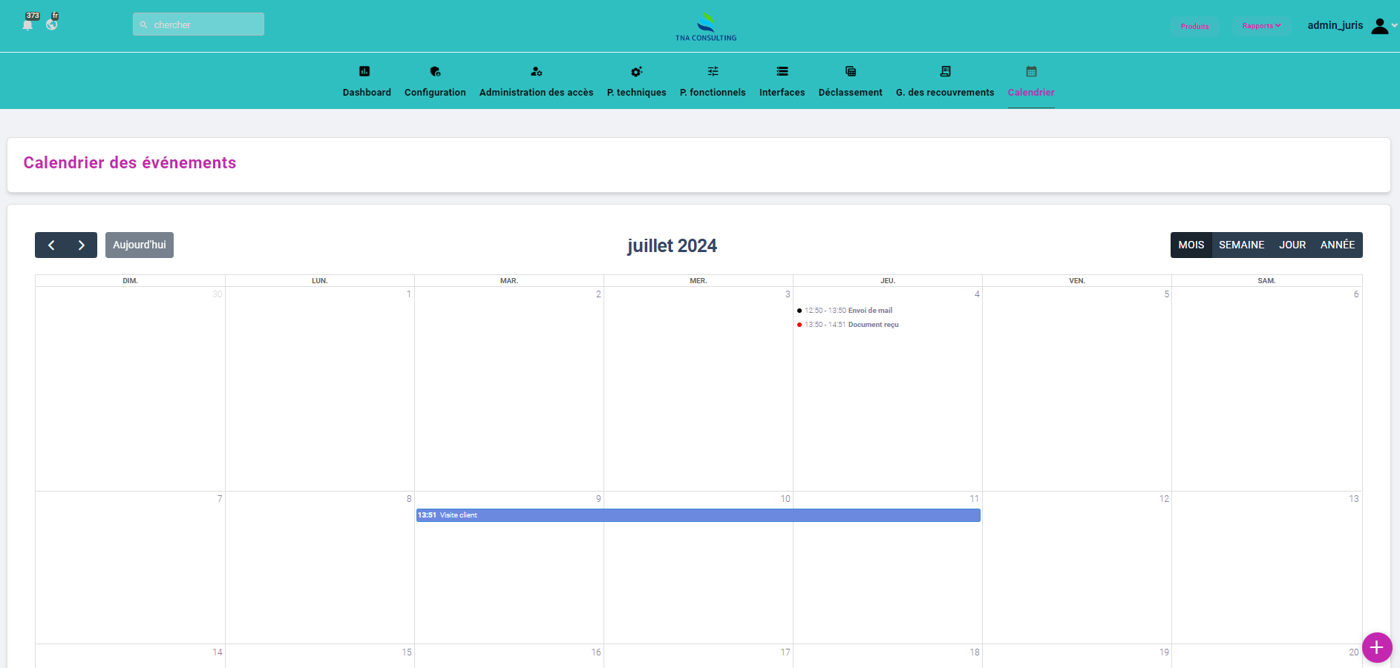This screenshot has height=668, width=1400.
Task: Click the Produits button
Action: point(1194,26)
